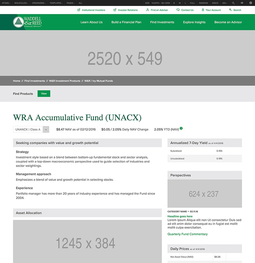255x263 pixels.
Task: Open the Quarterly Fund Commentary link
Action: pos(187,234)
